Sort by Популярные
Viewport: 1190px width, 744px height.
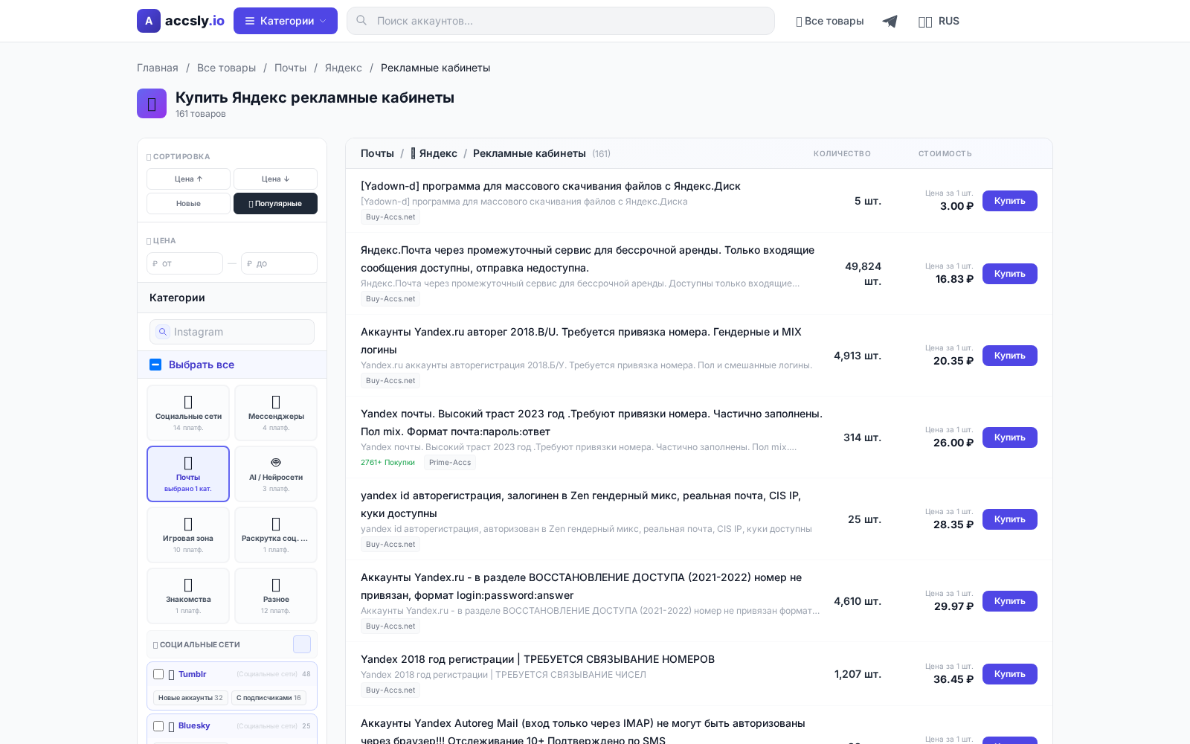click(x=275, y=204)
